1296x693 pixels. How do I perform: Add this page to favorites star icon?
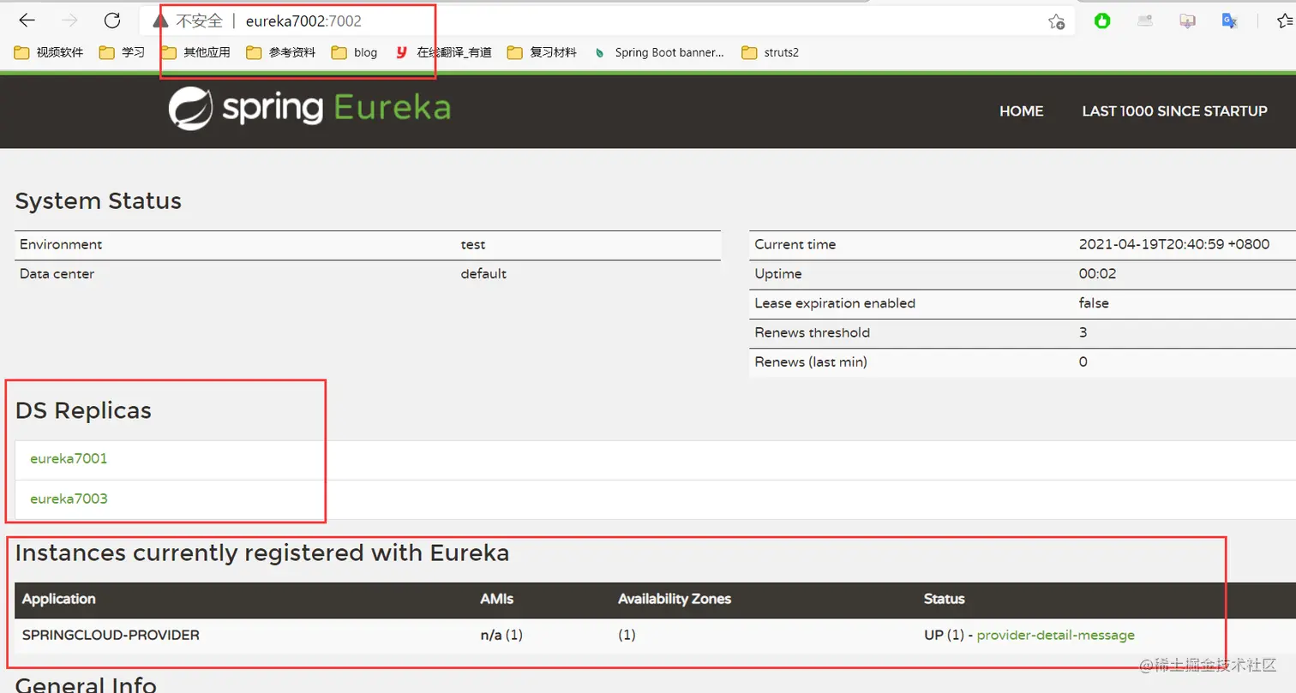tap(1057, 21)
